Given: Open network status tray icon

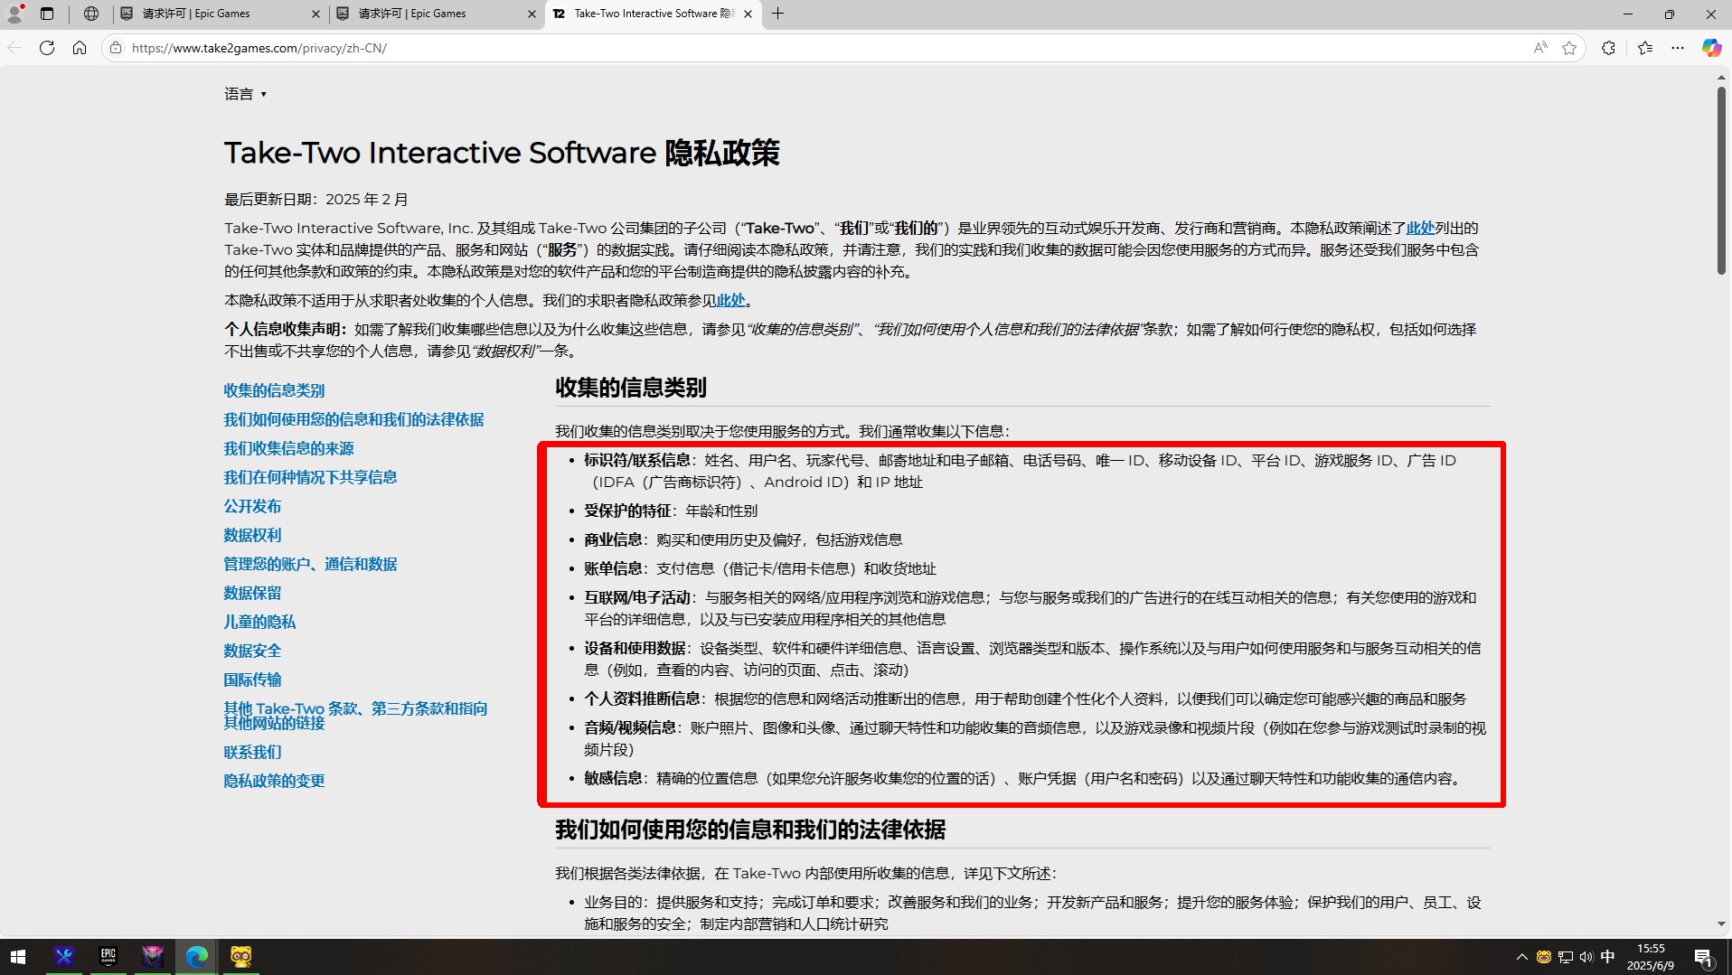Looking at the screenshot, I should [x=1566, y=957].
